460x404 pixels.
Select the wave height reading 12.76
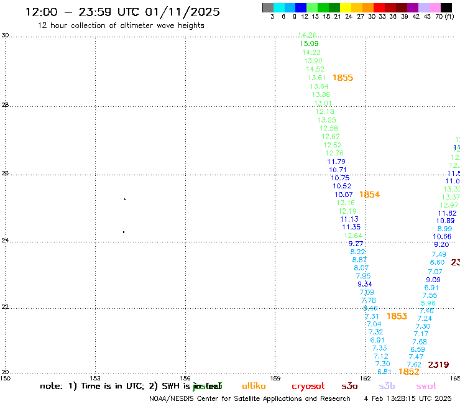pyautogui.click(x=334, y=153)
